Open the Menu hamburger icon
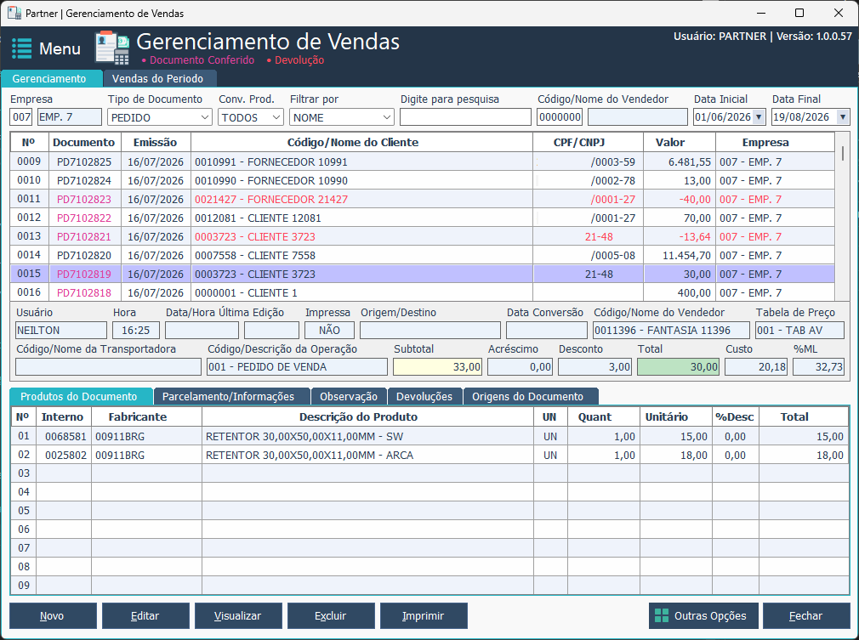The height and width of the screenshot is (640, 859). click(x=22, y=48)
